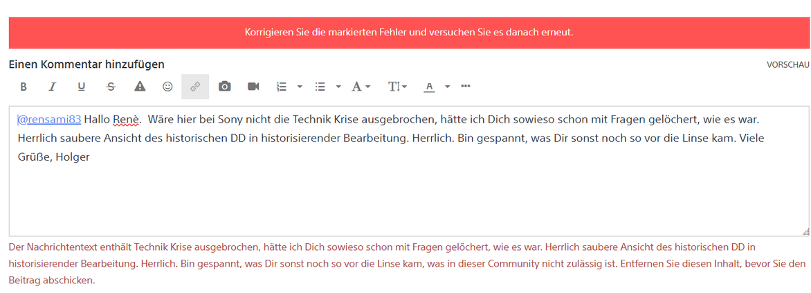Show more toolbar options ellipsis
The height and width of the screenshot is (293, 811).
[x=466, y=87]
